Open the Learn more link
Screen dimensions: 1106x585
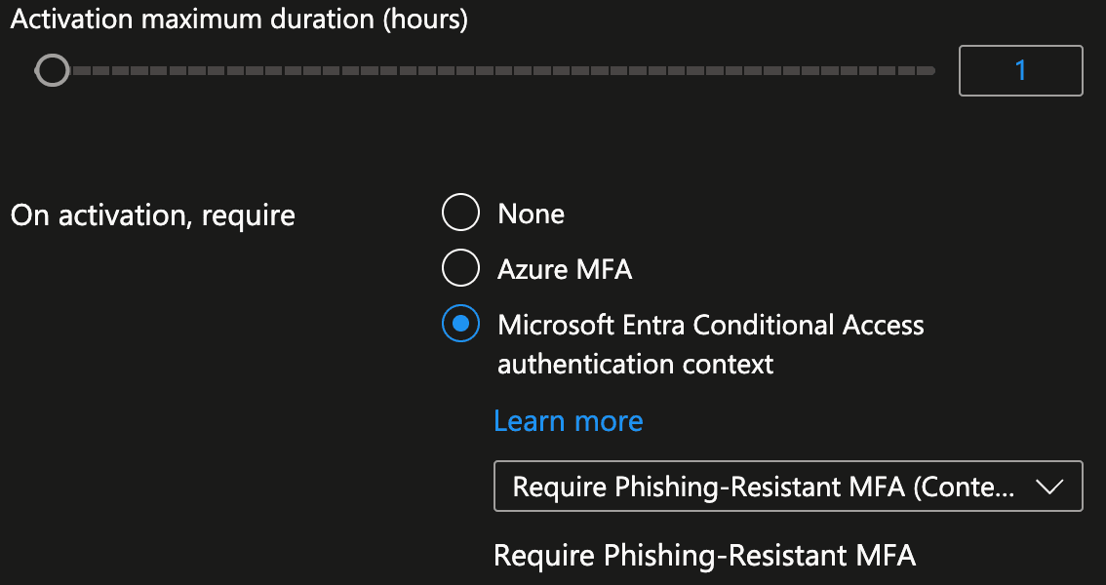coord(569,421)
